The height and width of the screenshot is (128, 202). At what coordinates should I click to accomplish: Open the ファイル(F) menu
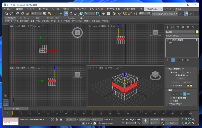click(8, 9)
